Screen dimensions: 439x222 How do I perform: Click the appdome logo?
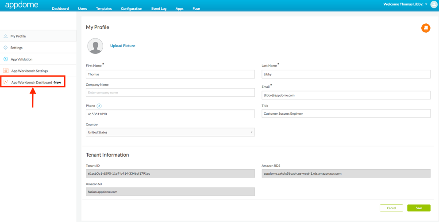[x=22, y=5]
